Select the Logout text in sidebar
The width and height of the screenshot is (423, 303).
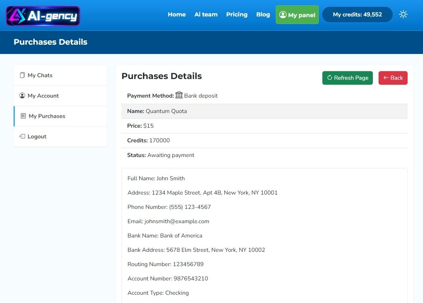[37, 137]
